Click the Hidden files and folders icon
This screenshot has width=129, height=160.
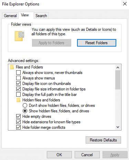pos(19,100)
